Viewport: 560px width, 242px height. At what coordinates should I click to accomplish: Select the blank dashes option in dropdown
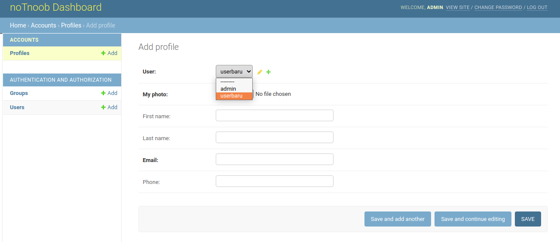pyautogui.click(x=227, y=82)
